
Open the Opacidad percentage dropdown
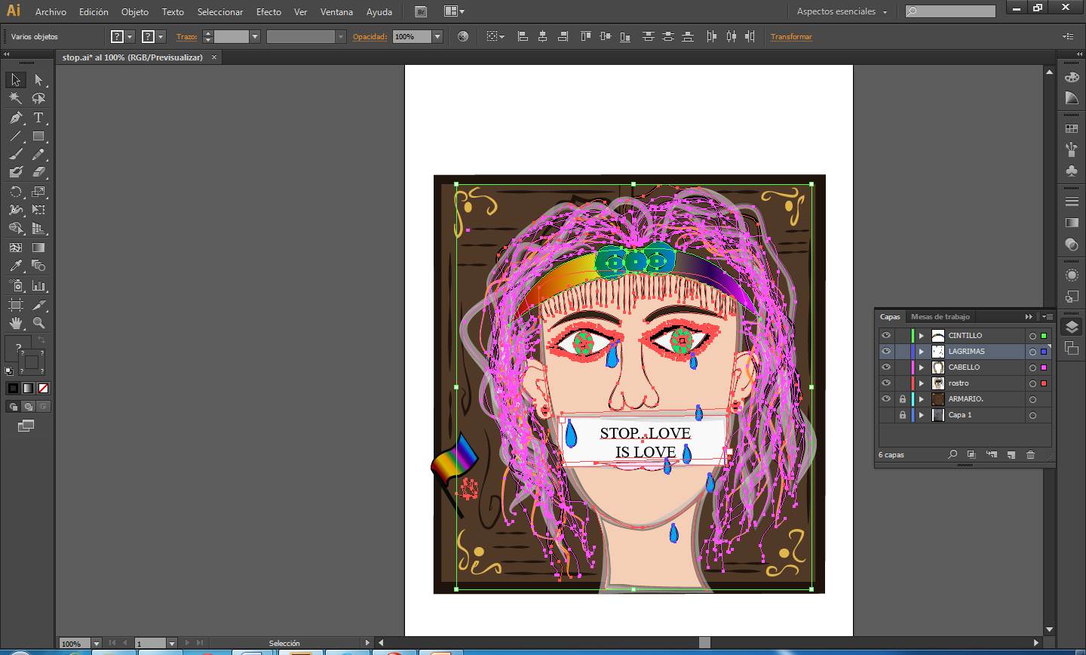(437, 36)
